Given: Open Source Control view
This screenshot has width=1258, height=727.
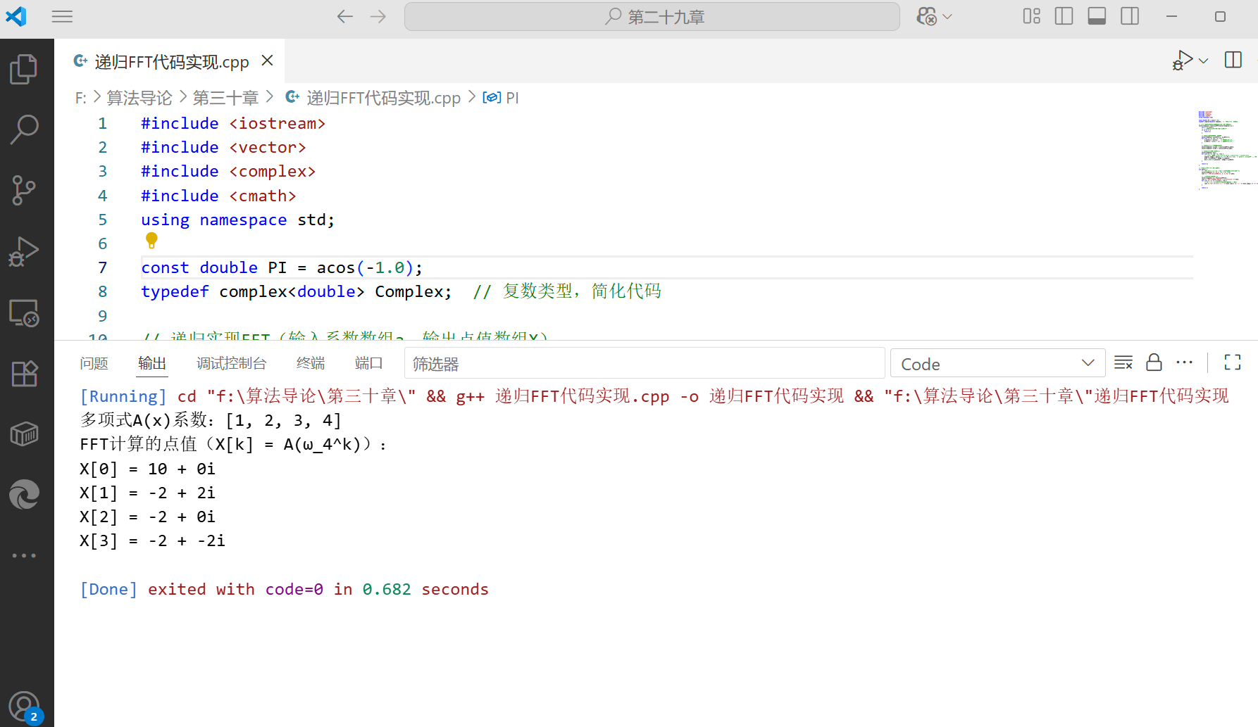Looking at the screenshot, I should pyautogui.click(x=24, y=190).
